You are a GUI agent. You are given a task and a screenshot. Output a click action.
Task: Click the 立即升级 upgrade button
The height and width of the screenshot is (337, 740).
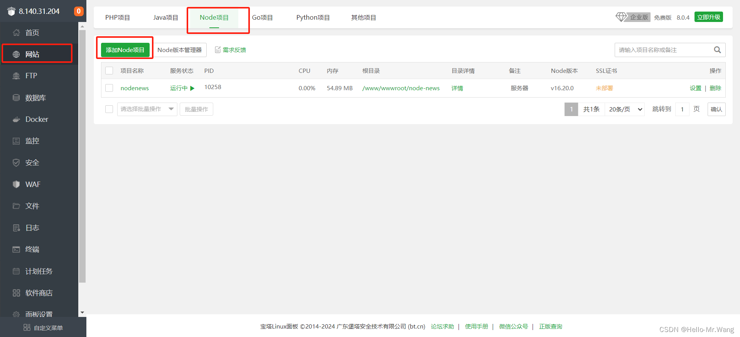(x=709, y=17)
